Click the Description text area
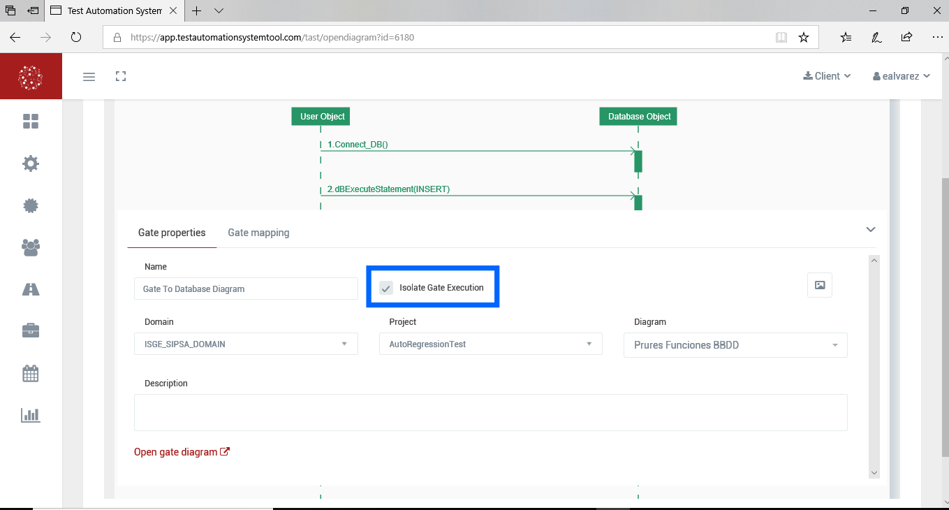Screen dimensions: 949x510 [491, 412]
